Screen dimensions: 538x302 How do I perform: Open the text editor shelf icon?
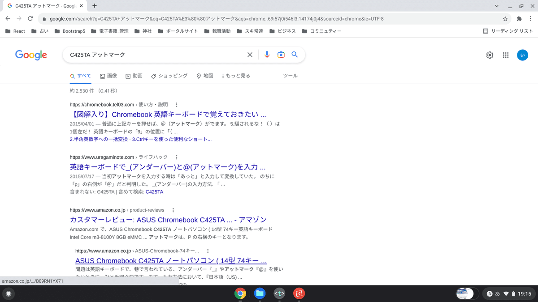(279, 293)
